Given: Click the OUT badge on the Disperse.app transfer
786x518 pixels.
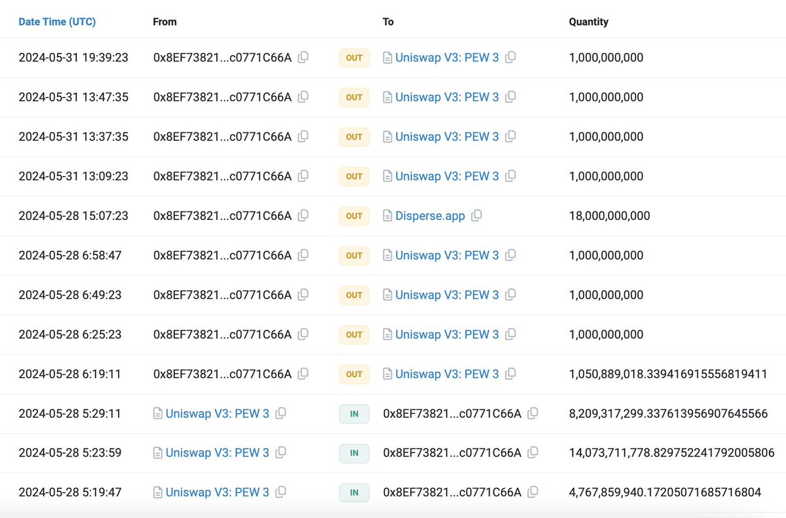Looking at the screenshot, I should point(354,215).
